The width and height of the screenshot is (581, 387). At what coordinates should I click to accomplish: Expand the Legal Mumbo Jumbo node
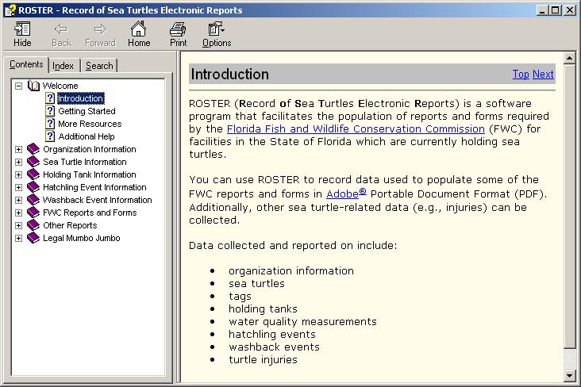pos(19,238)
